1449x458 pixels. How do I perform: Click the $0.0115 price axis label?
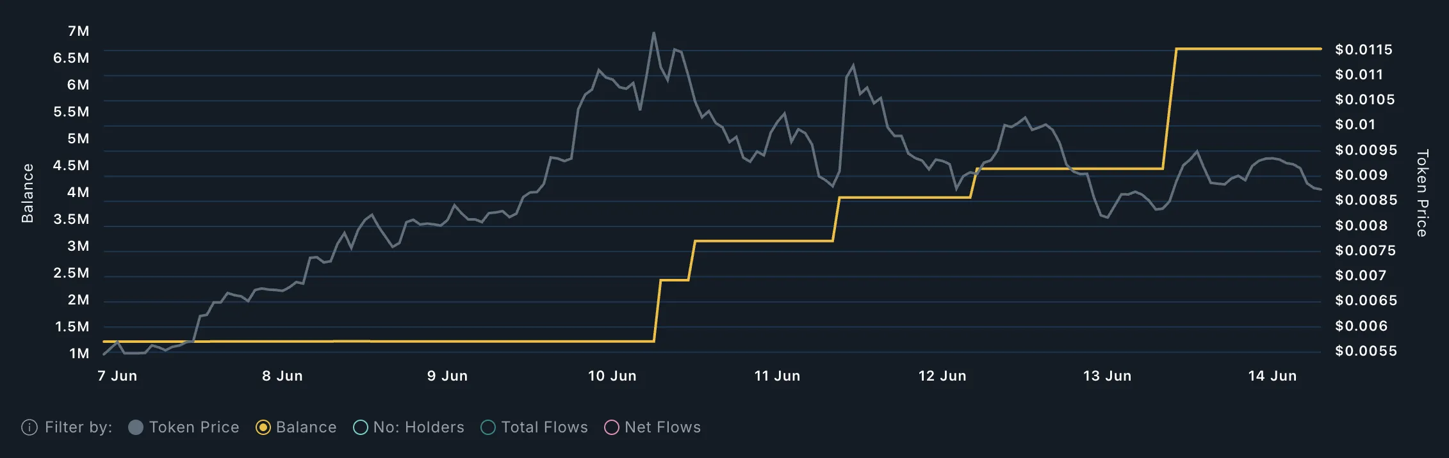(1364, 50)
